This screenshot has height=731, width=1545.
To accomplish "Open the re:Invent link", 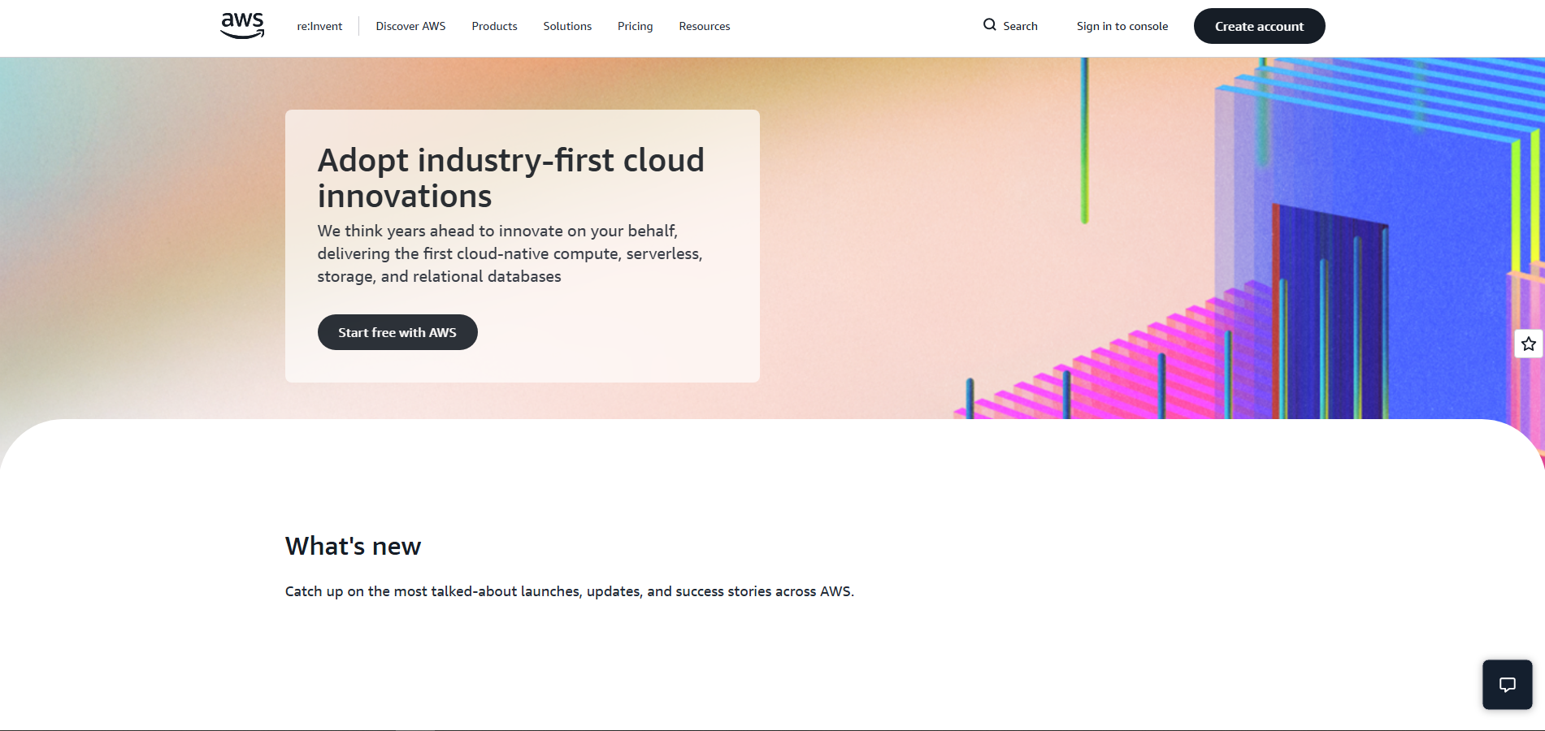I will [x=319, y=26].
